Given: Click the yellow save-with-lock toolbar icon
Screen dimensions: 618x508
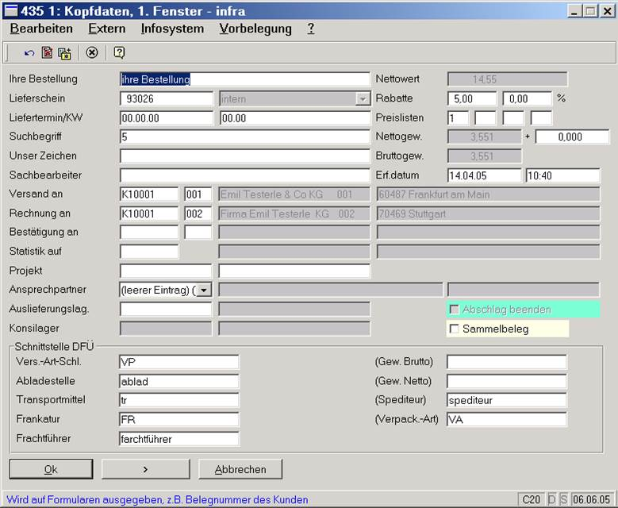Looking at the screenshot, I should point(64,53).
